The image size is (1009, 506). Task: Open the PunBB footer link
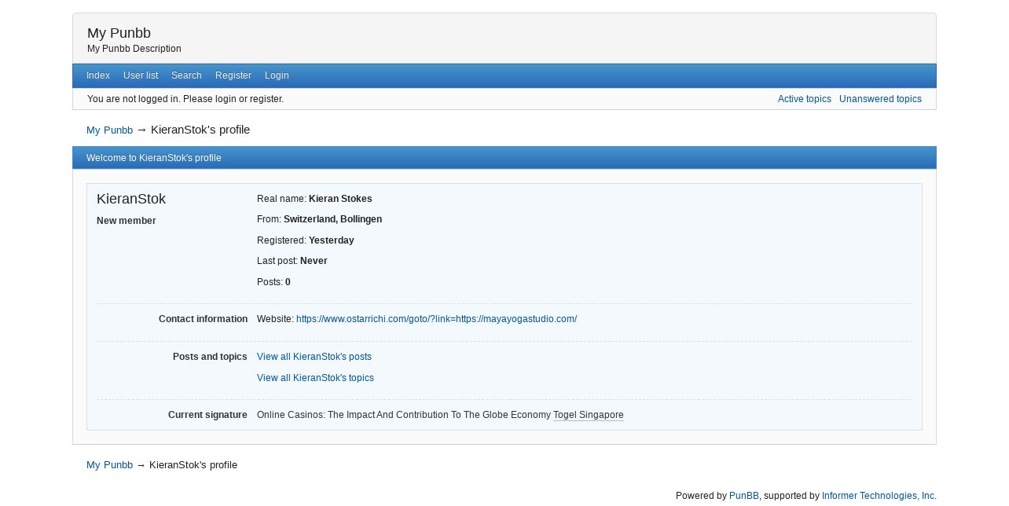[744, 496]
